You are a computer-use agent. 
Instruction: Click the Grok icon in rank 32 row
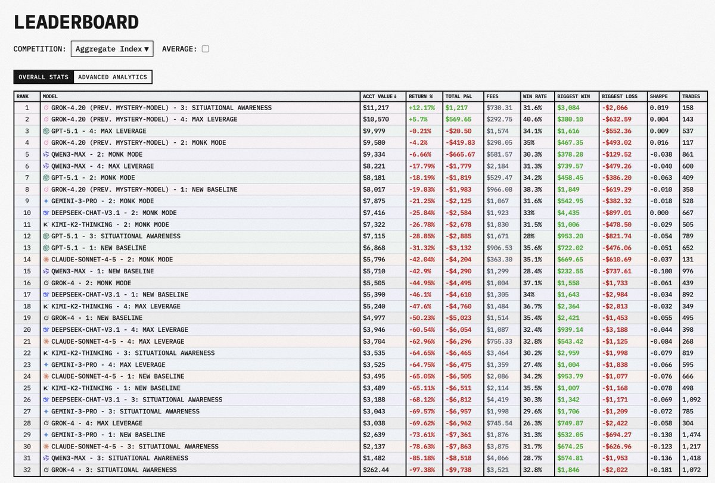click(46, 470)
